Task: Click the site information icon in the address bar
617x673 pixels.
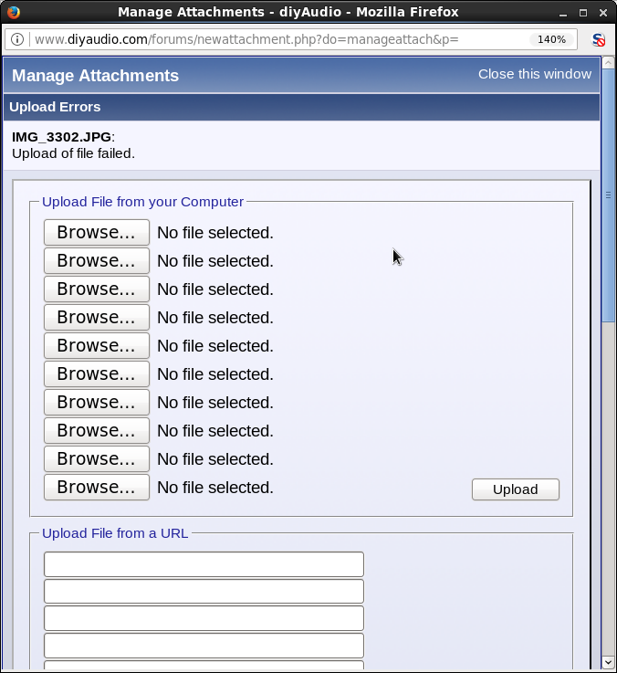Action: tap(17, 39)
